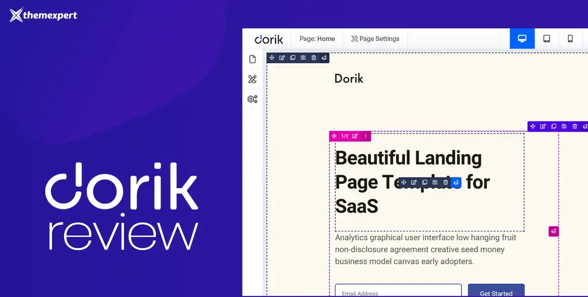588x297 pixels.
Task: Open the Page: Home selector
Action: (x=317, y=39)
